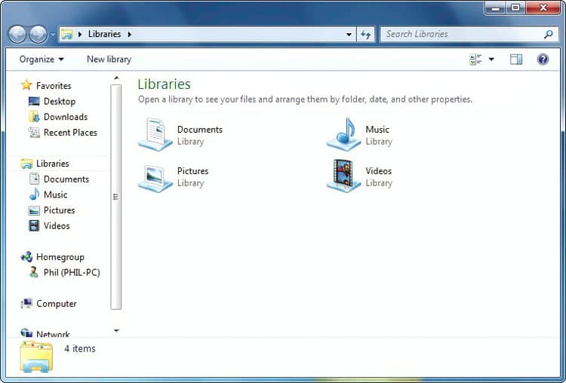
Task: Open the recent pages dropdown arrow
Action: click(x=53, y=34)
